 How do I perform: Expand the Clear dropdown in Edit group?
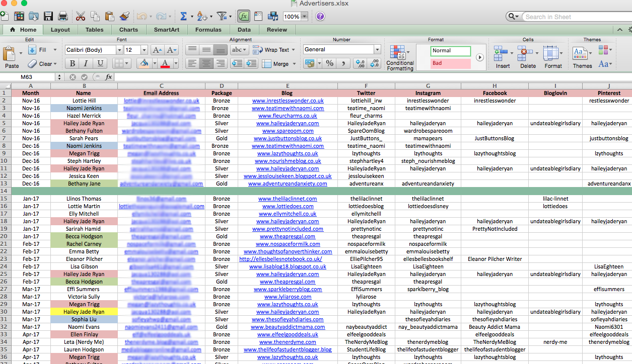point(55,64)
